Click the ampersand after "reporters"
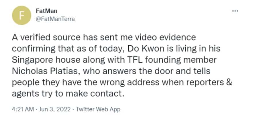253x118 pixels. (230, 83)
